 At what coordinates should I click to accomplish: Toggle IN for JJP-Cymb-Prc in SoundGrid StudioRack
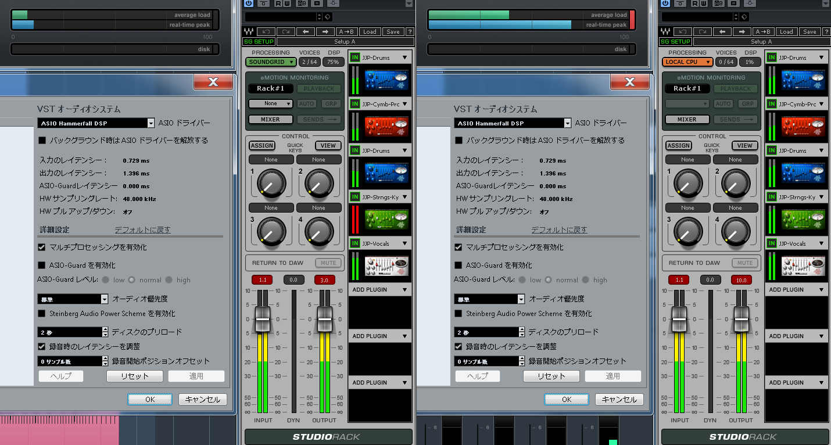pyautogui.click(x=355, y=104)
